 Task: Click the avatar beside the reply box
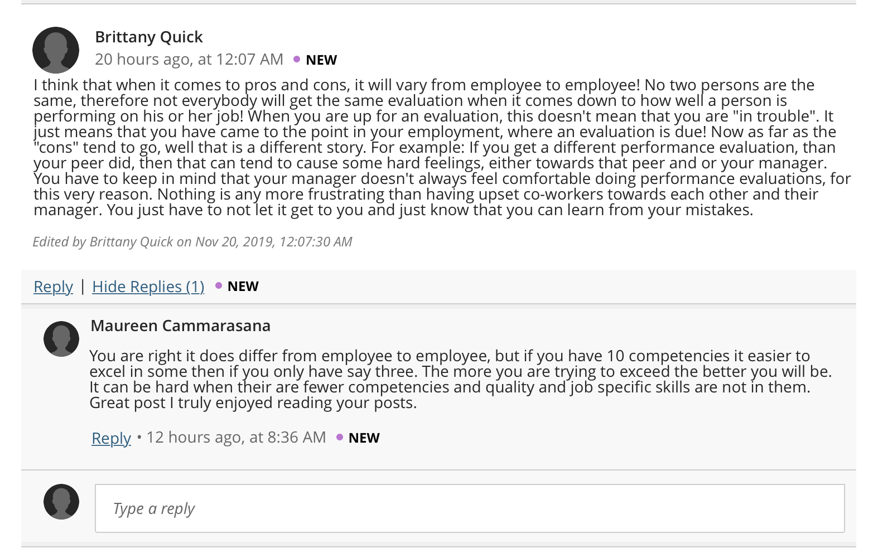61,502
